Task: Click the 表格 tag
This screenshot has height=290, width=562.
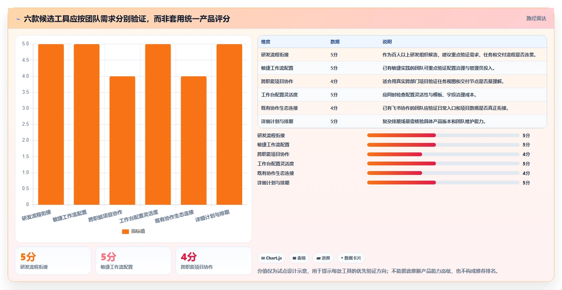Action: 299,258
